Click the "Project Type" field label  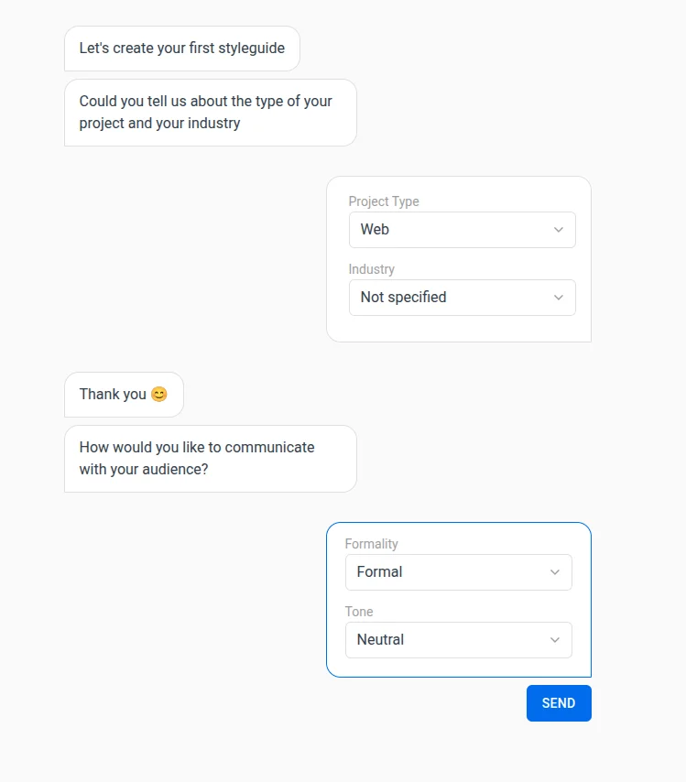[x=384, y=201]
